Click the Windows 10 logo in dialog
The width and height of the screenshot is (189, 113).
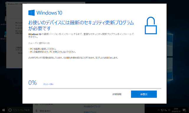click(45, 13)
